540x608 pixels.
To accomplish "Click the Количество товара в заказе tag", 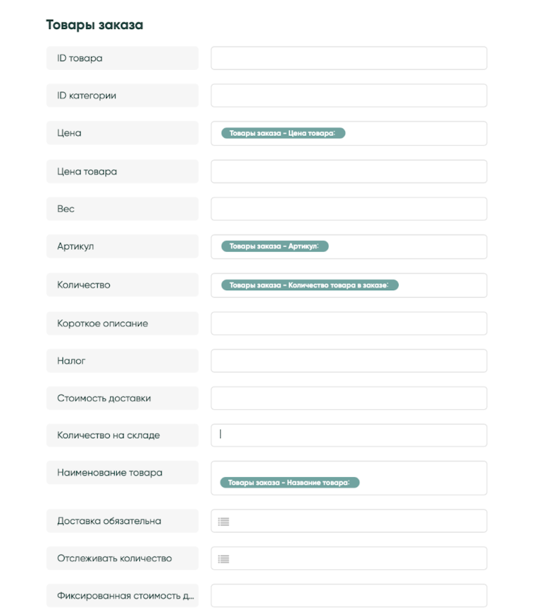I will (310, 285).
